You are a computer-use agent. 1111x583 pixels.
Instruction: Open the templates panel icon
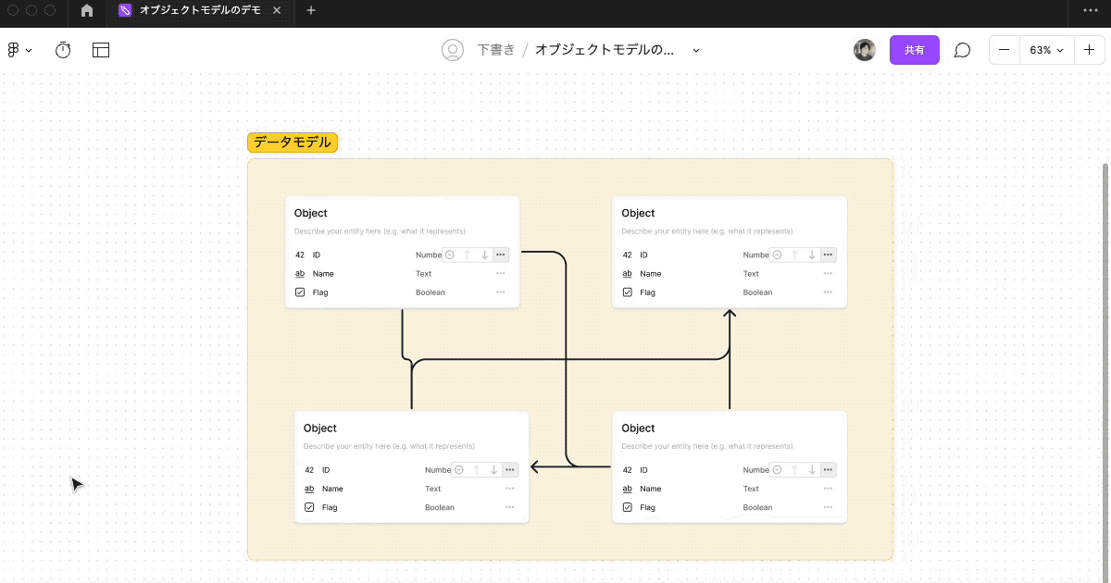coord(100,50)
